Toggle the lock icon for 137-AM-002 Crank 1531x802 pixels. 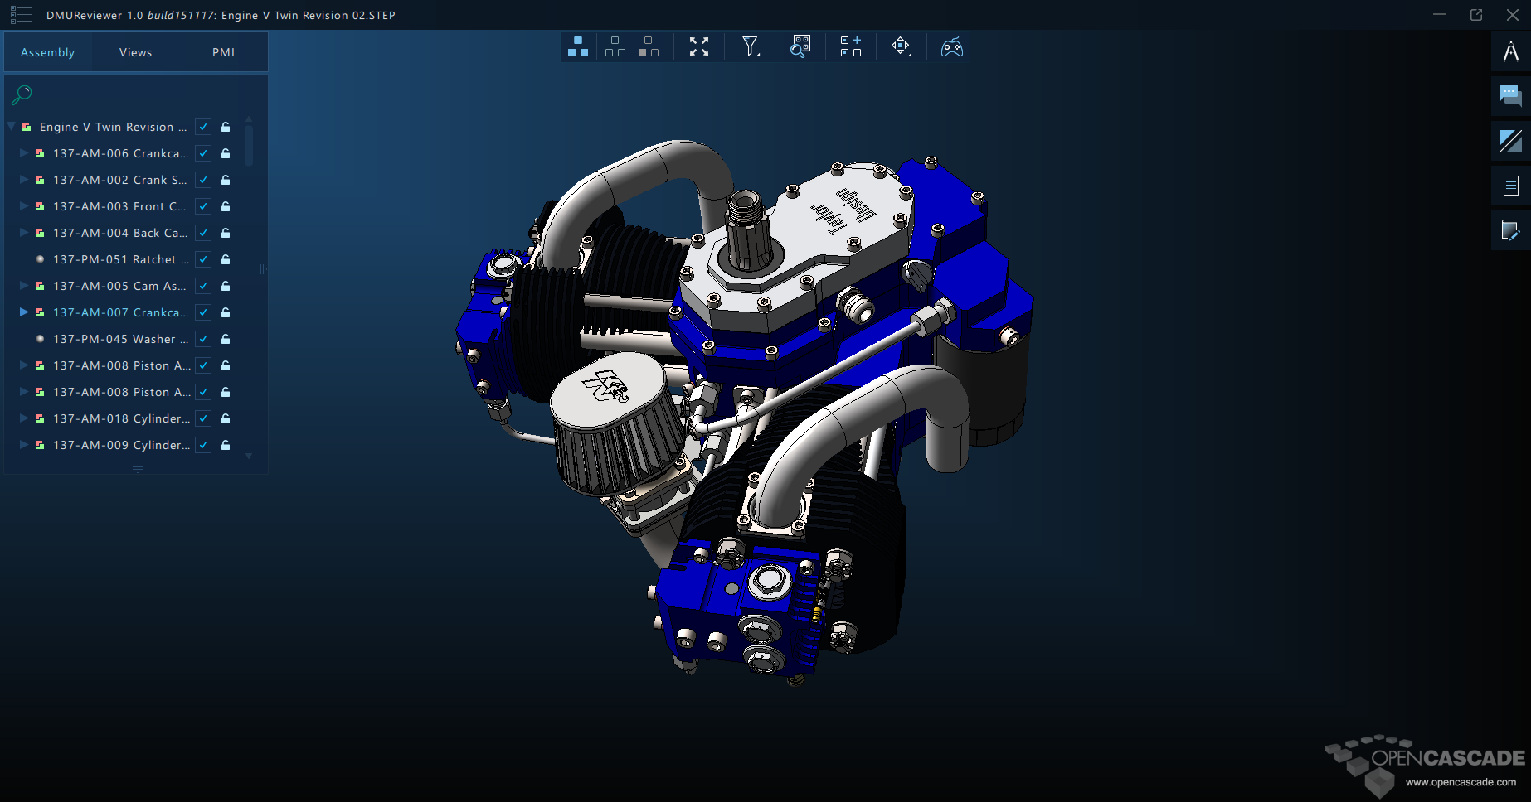click(226, 180)
